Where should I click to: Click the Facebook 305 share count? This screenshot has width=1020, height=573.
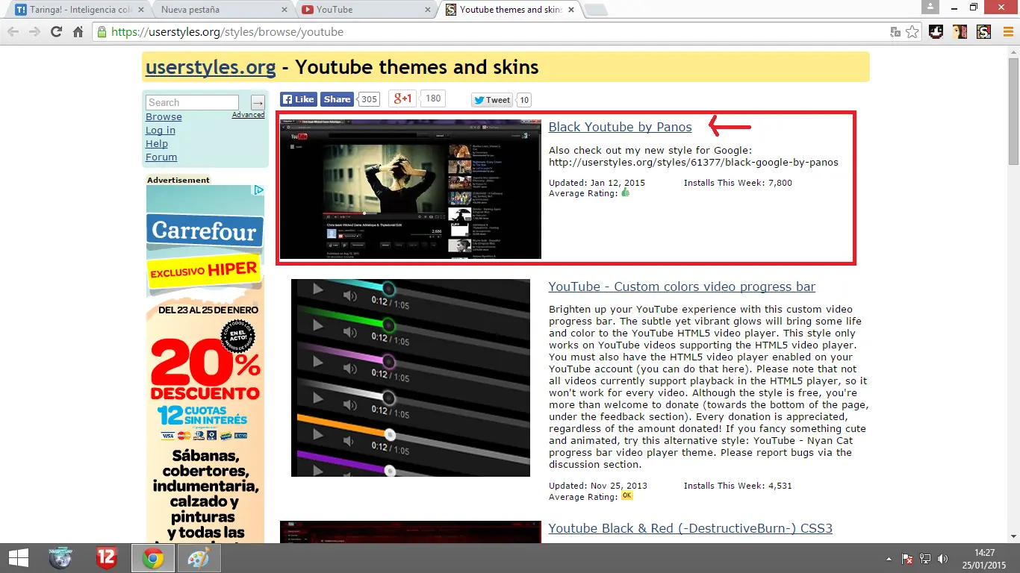(x=369, y=99)
